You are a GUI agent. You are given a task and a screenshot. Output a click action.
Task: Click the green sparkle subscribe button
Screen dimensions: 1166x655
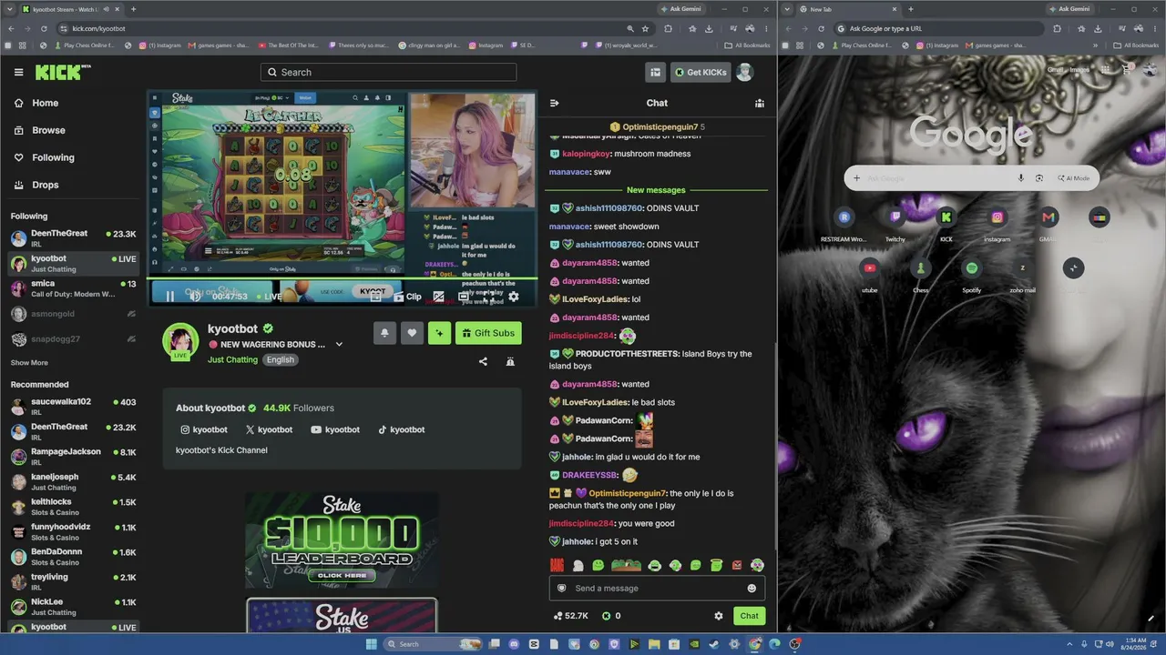tap(439, 333)
